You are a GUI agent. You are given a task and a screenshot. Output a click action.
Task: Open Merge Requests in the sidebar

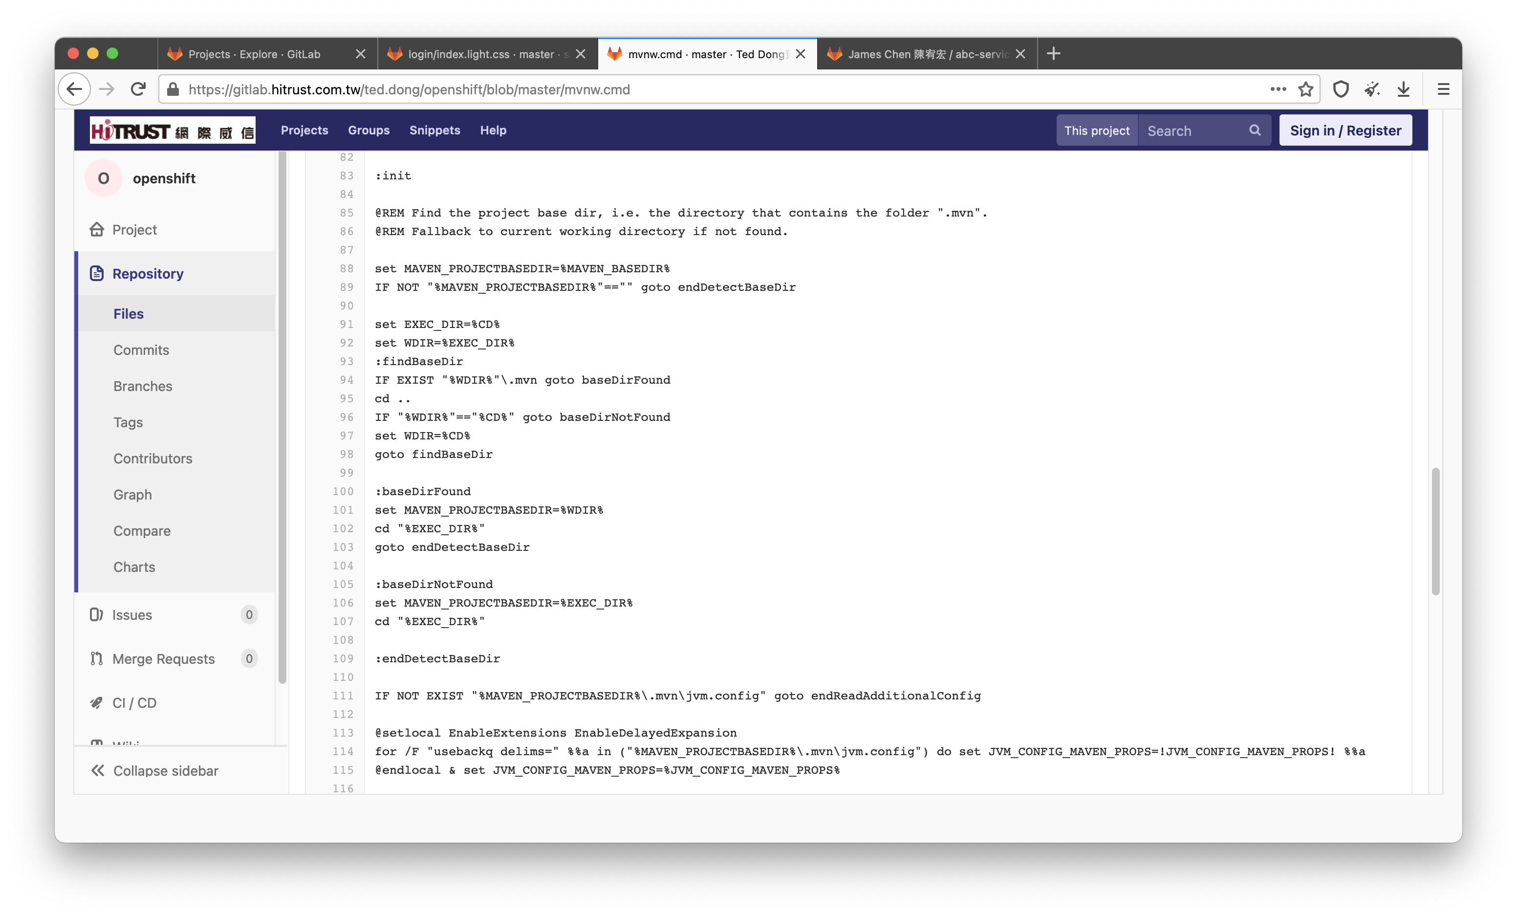pos(163,659)
